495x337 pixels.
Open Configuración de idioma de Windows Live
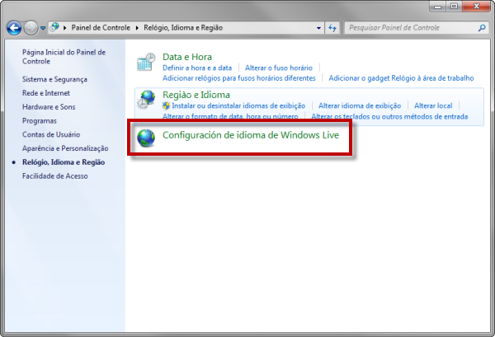click(251, 135)
